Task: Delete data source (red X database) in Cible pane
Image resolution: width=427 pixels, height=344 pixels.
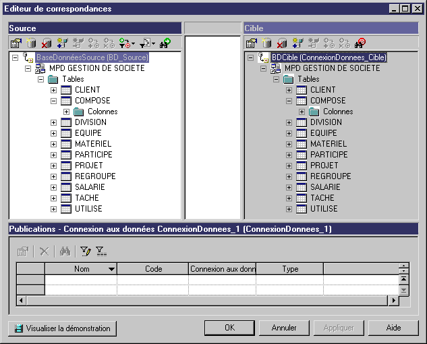Action: pyautogui.click(x=282, y=43)
